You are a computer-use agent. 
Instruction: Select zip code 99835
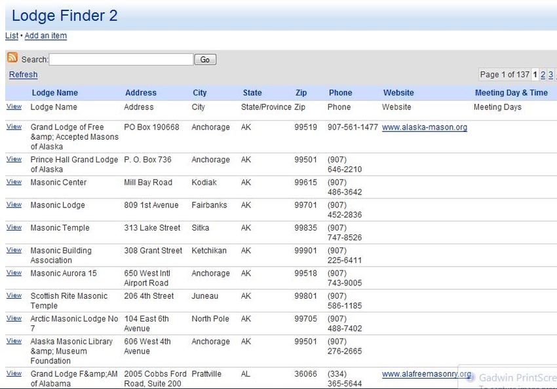[x=305, y=228]
